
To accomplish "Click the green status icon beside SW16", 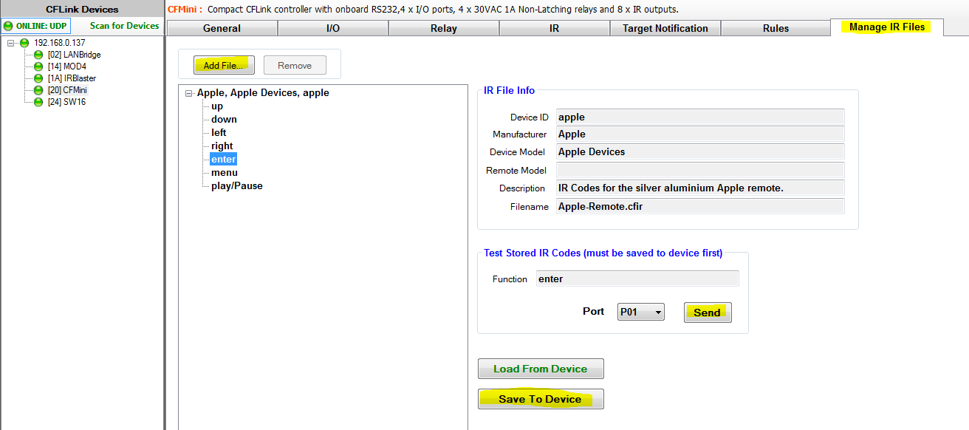I will (38, 102).
